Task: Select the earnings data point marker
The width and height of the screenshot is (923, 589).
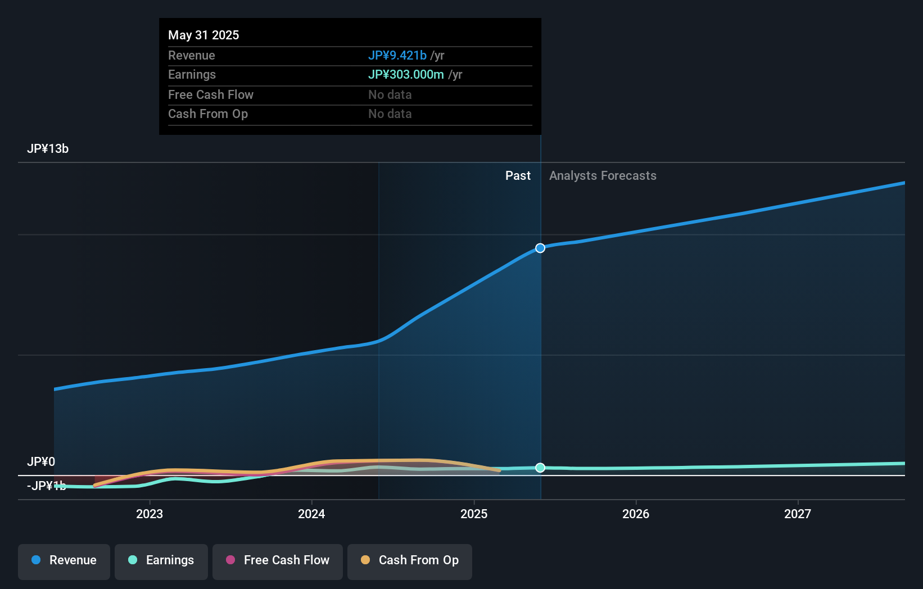Action: (540, 468)
